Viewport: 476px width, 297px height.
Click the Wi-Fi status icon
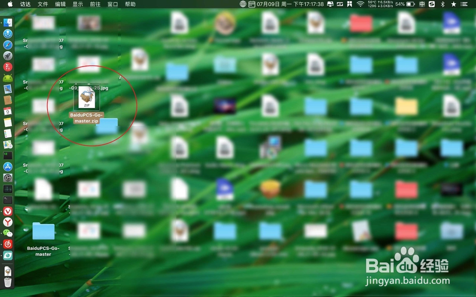(360, 4)
